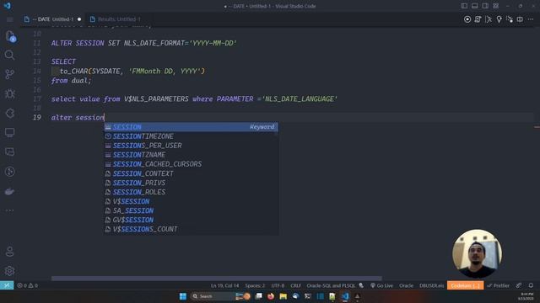The width and height of the screenshot is (540, 303).
Task: Click the taskbar clock and date
Action: [526, 296]
